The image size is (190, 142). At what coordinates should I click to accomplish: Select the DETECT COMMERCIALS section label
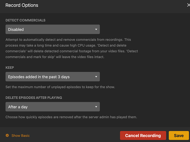[25, 20]
